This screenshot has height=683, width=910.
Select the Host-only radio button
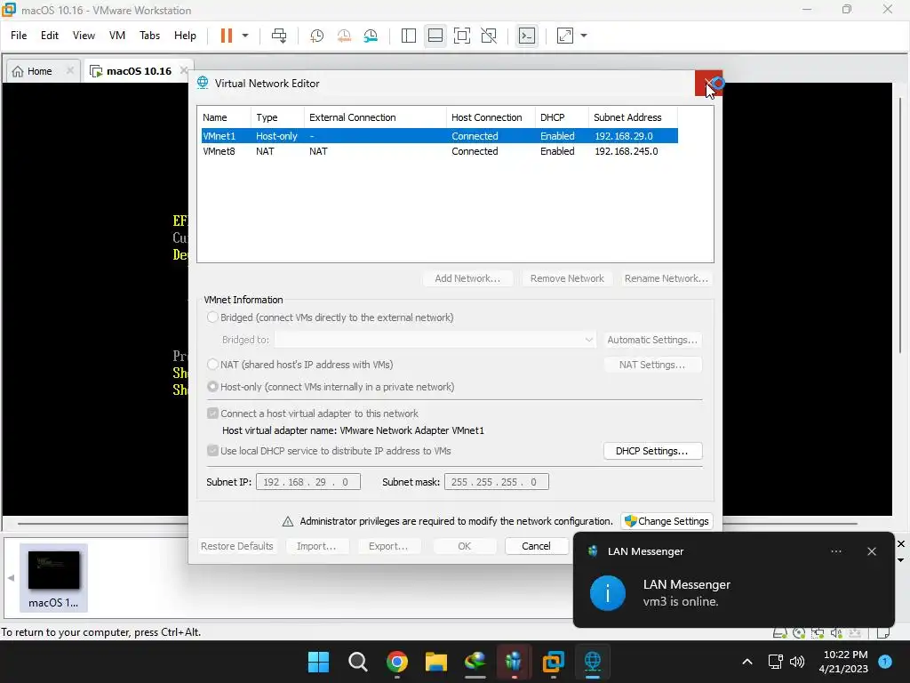(x=212, y=386)
